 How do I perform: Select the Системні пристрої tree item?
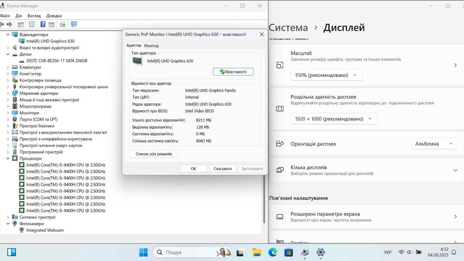(37, 217)
